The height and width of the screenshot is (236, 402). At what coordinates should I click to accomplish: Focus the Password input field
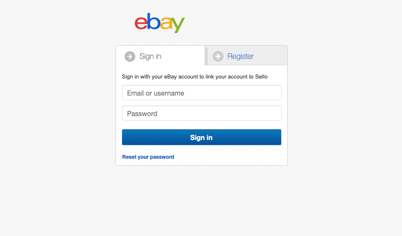(x=202, y=113)
